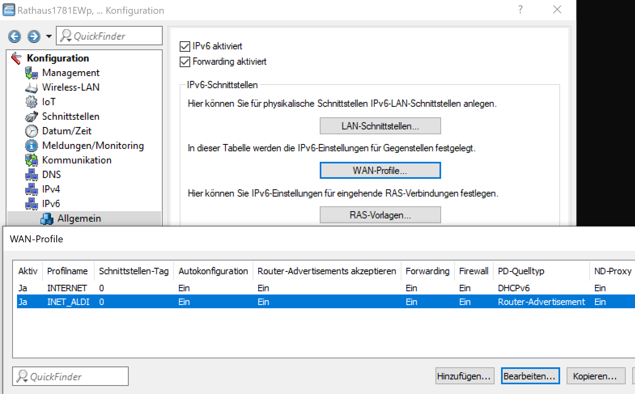Click the IoT gear icon
635x394 pixels.
pyautogui.click(x=32, y=102)
